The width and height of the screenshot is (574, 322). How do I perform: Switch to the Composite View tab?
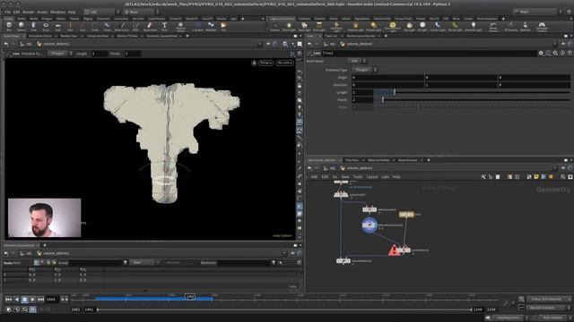98,36
